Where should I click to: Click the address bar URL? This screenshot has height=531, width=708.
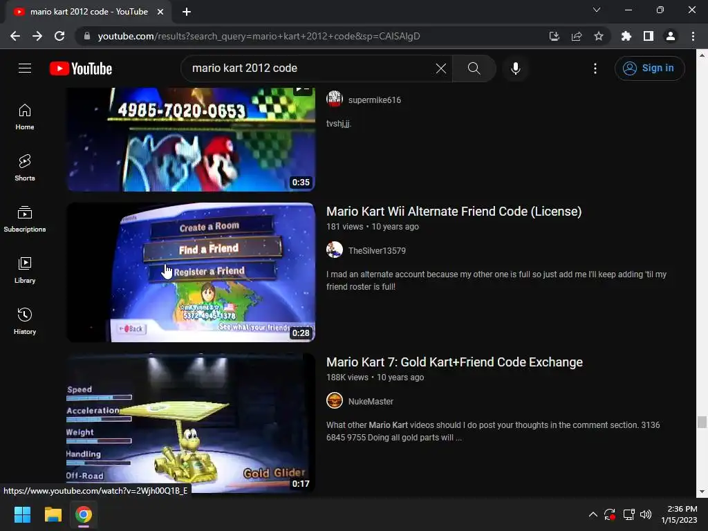pyautogui.click(x=259, y=36)
